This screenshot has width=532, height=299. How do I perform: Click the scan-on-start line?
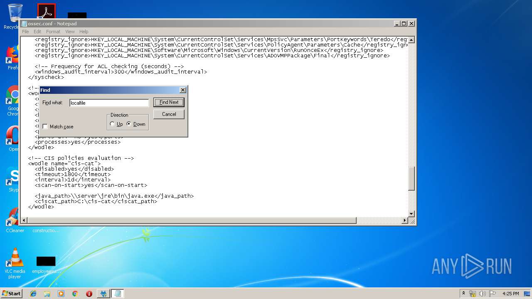(x=91, y=185)
